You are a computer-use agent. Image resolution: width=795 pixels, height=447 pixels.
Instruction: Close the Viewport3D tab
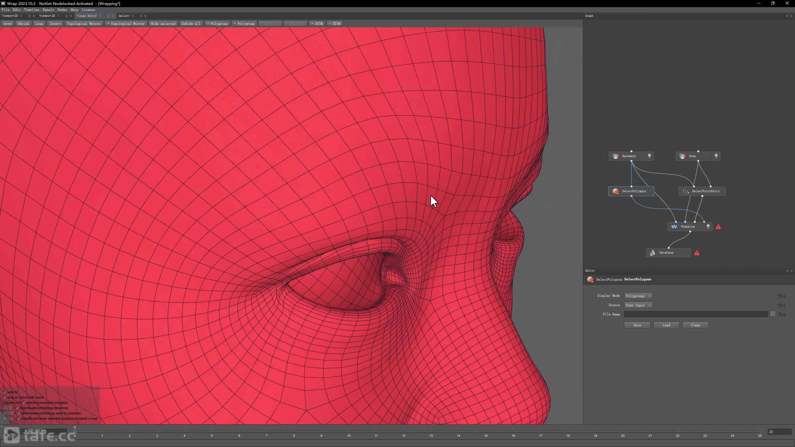click(34, 16)
